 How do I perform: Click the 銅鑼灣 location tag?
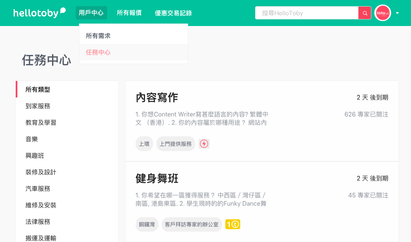coord(147,225)
